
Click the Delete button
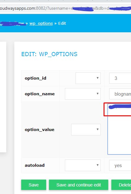[121, 185]
